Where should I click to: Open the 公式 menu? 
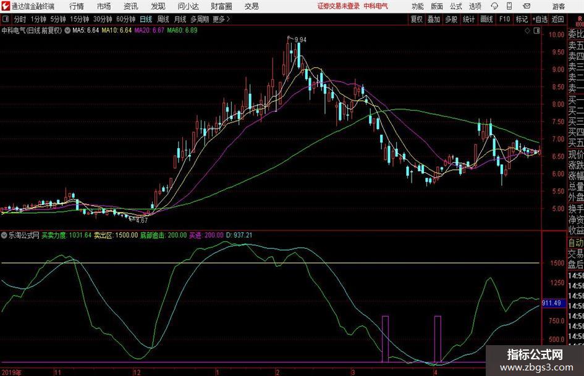[x=456, y=6]
